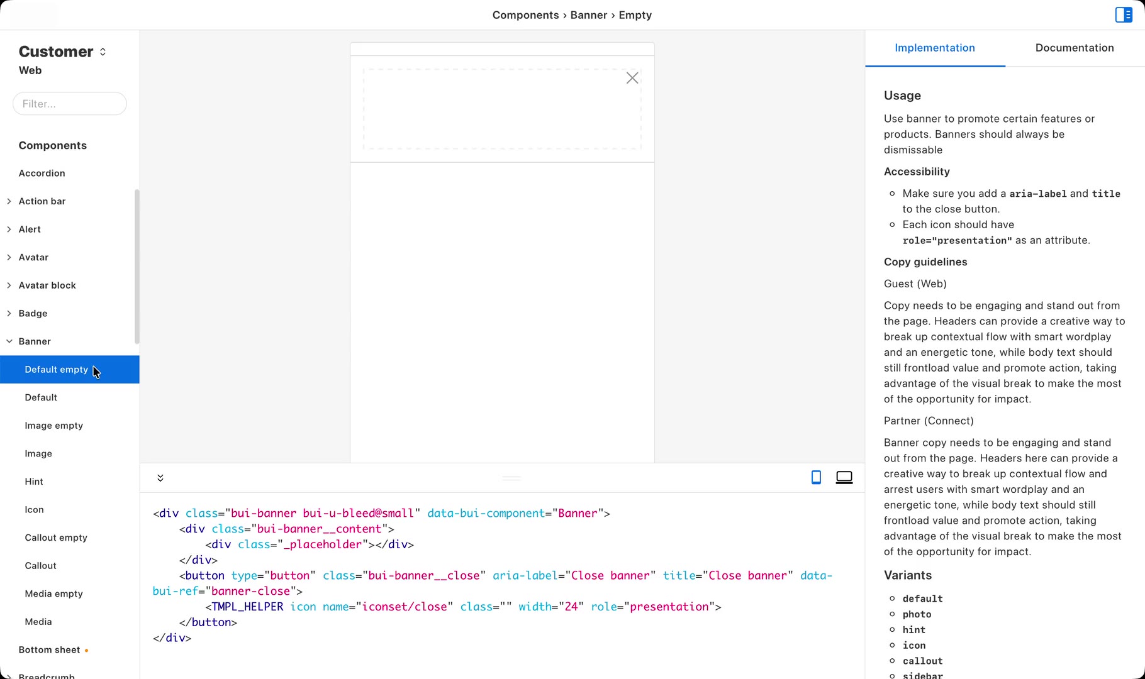The image size is (1145, 679).
Task: Switch preview to mobile device view
Action: pyautogui.click(x=816, y=478)
